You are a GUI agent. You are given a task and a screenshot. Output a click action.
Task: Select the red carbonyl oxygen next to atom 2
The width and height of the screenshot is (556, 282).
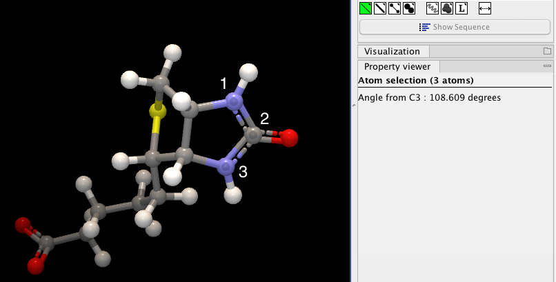[289, 138]
